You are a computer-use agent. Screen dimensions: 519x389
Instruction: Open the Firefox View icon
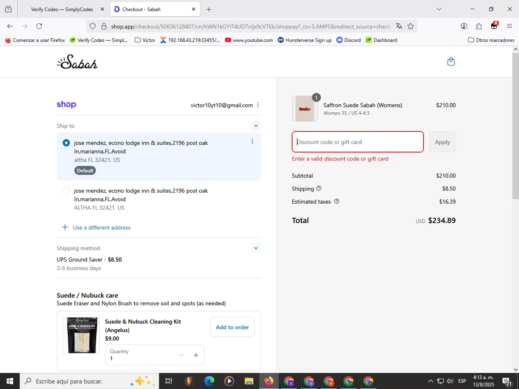[x=8, y=9]
